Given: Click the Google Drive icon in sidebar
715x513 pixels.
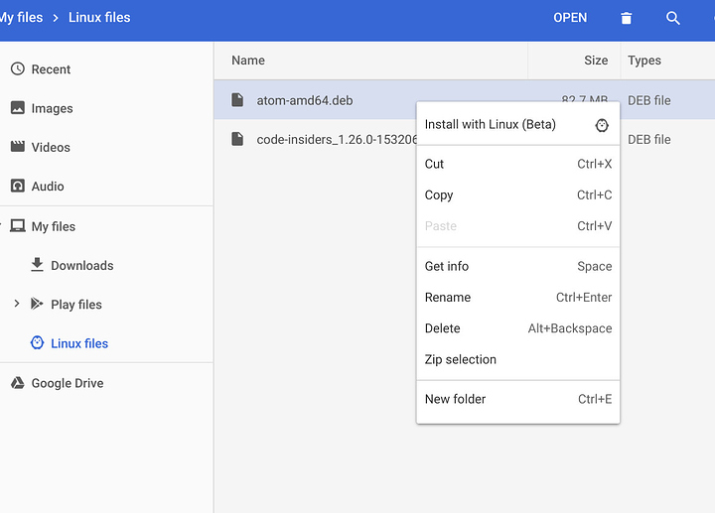Looking at the screenshot, I should 17,383.
